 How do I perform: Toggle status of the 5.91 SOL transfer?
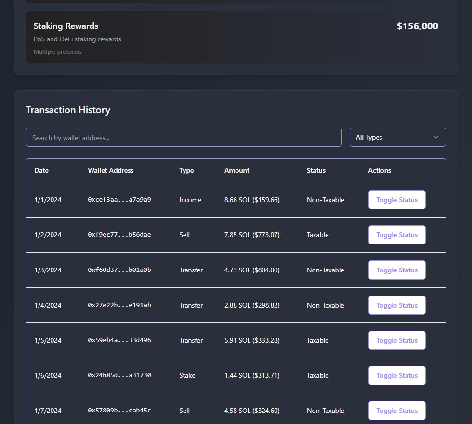396,340
